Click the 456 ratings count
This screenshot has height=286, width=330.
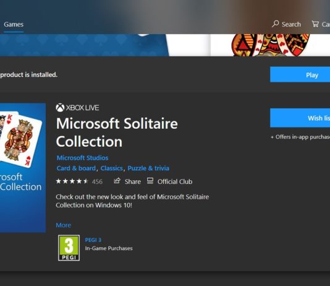(97, 181)
